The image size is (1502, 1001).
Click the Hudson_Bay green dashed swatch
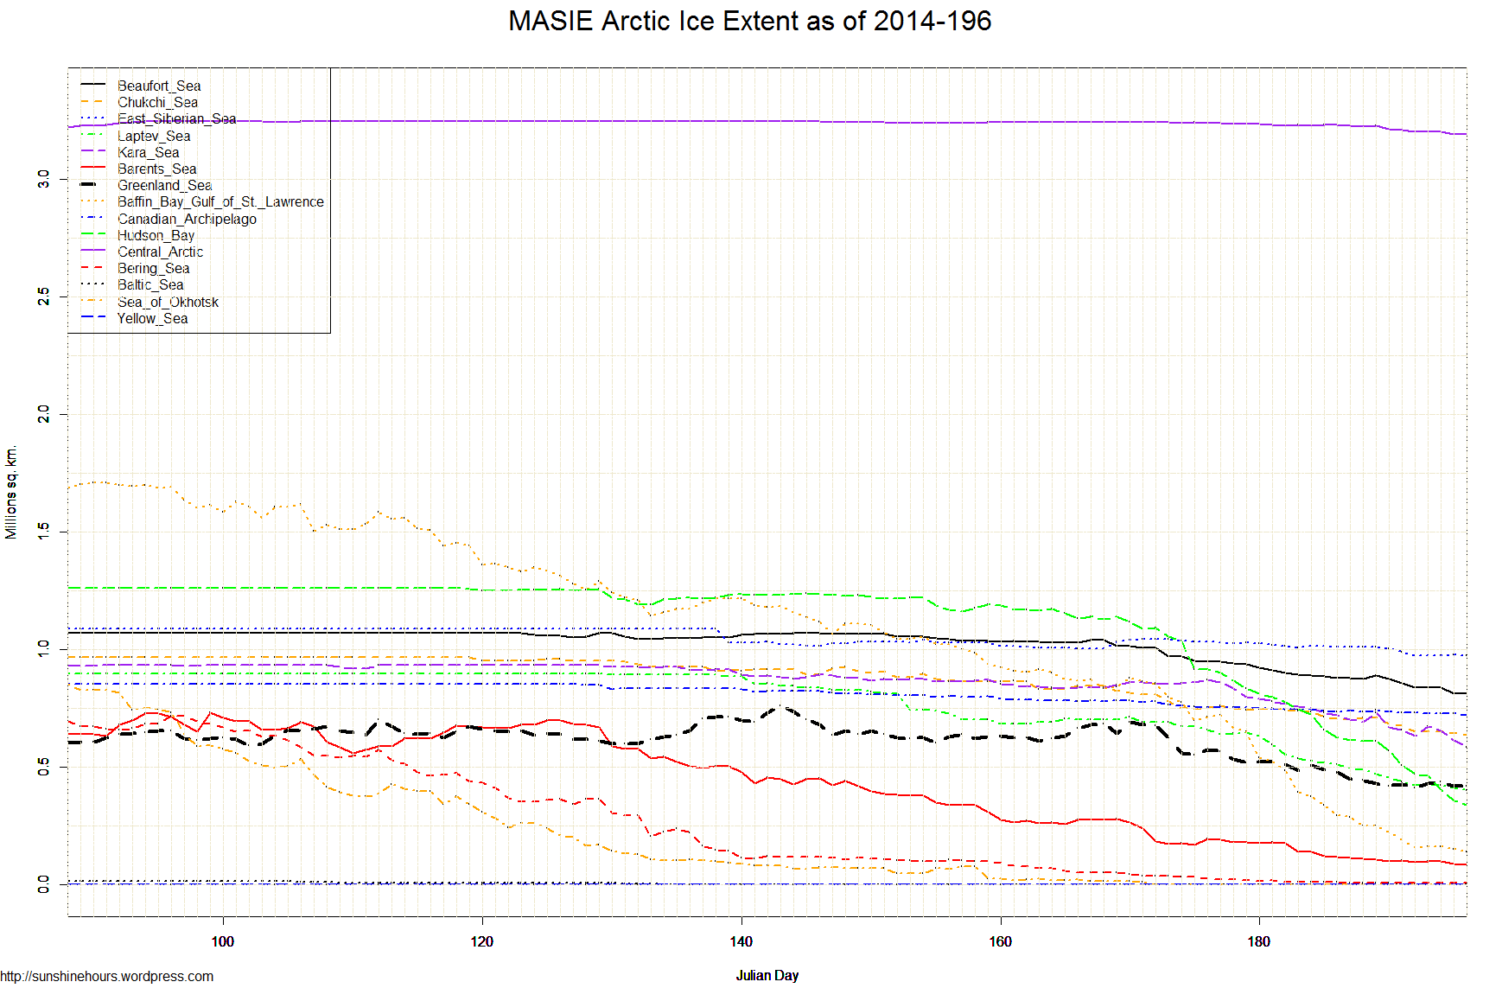[92, 235]
